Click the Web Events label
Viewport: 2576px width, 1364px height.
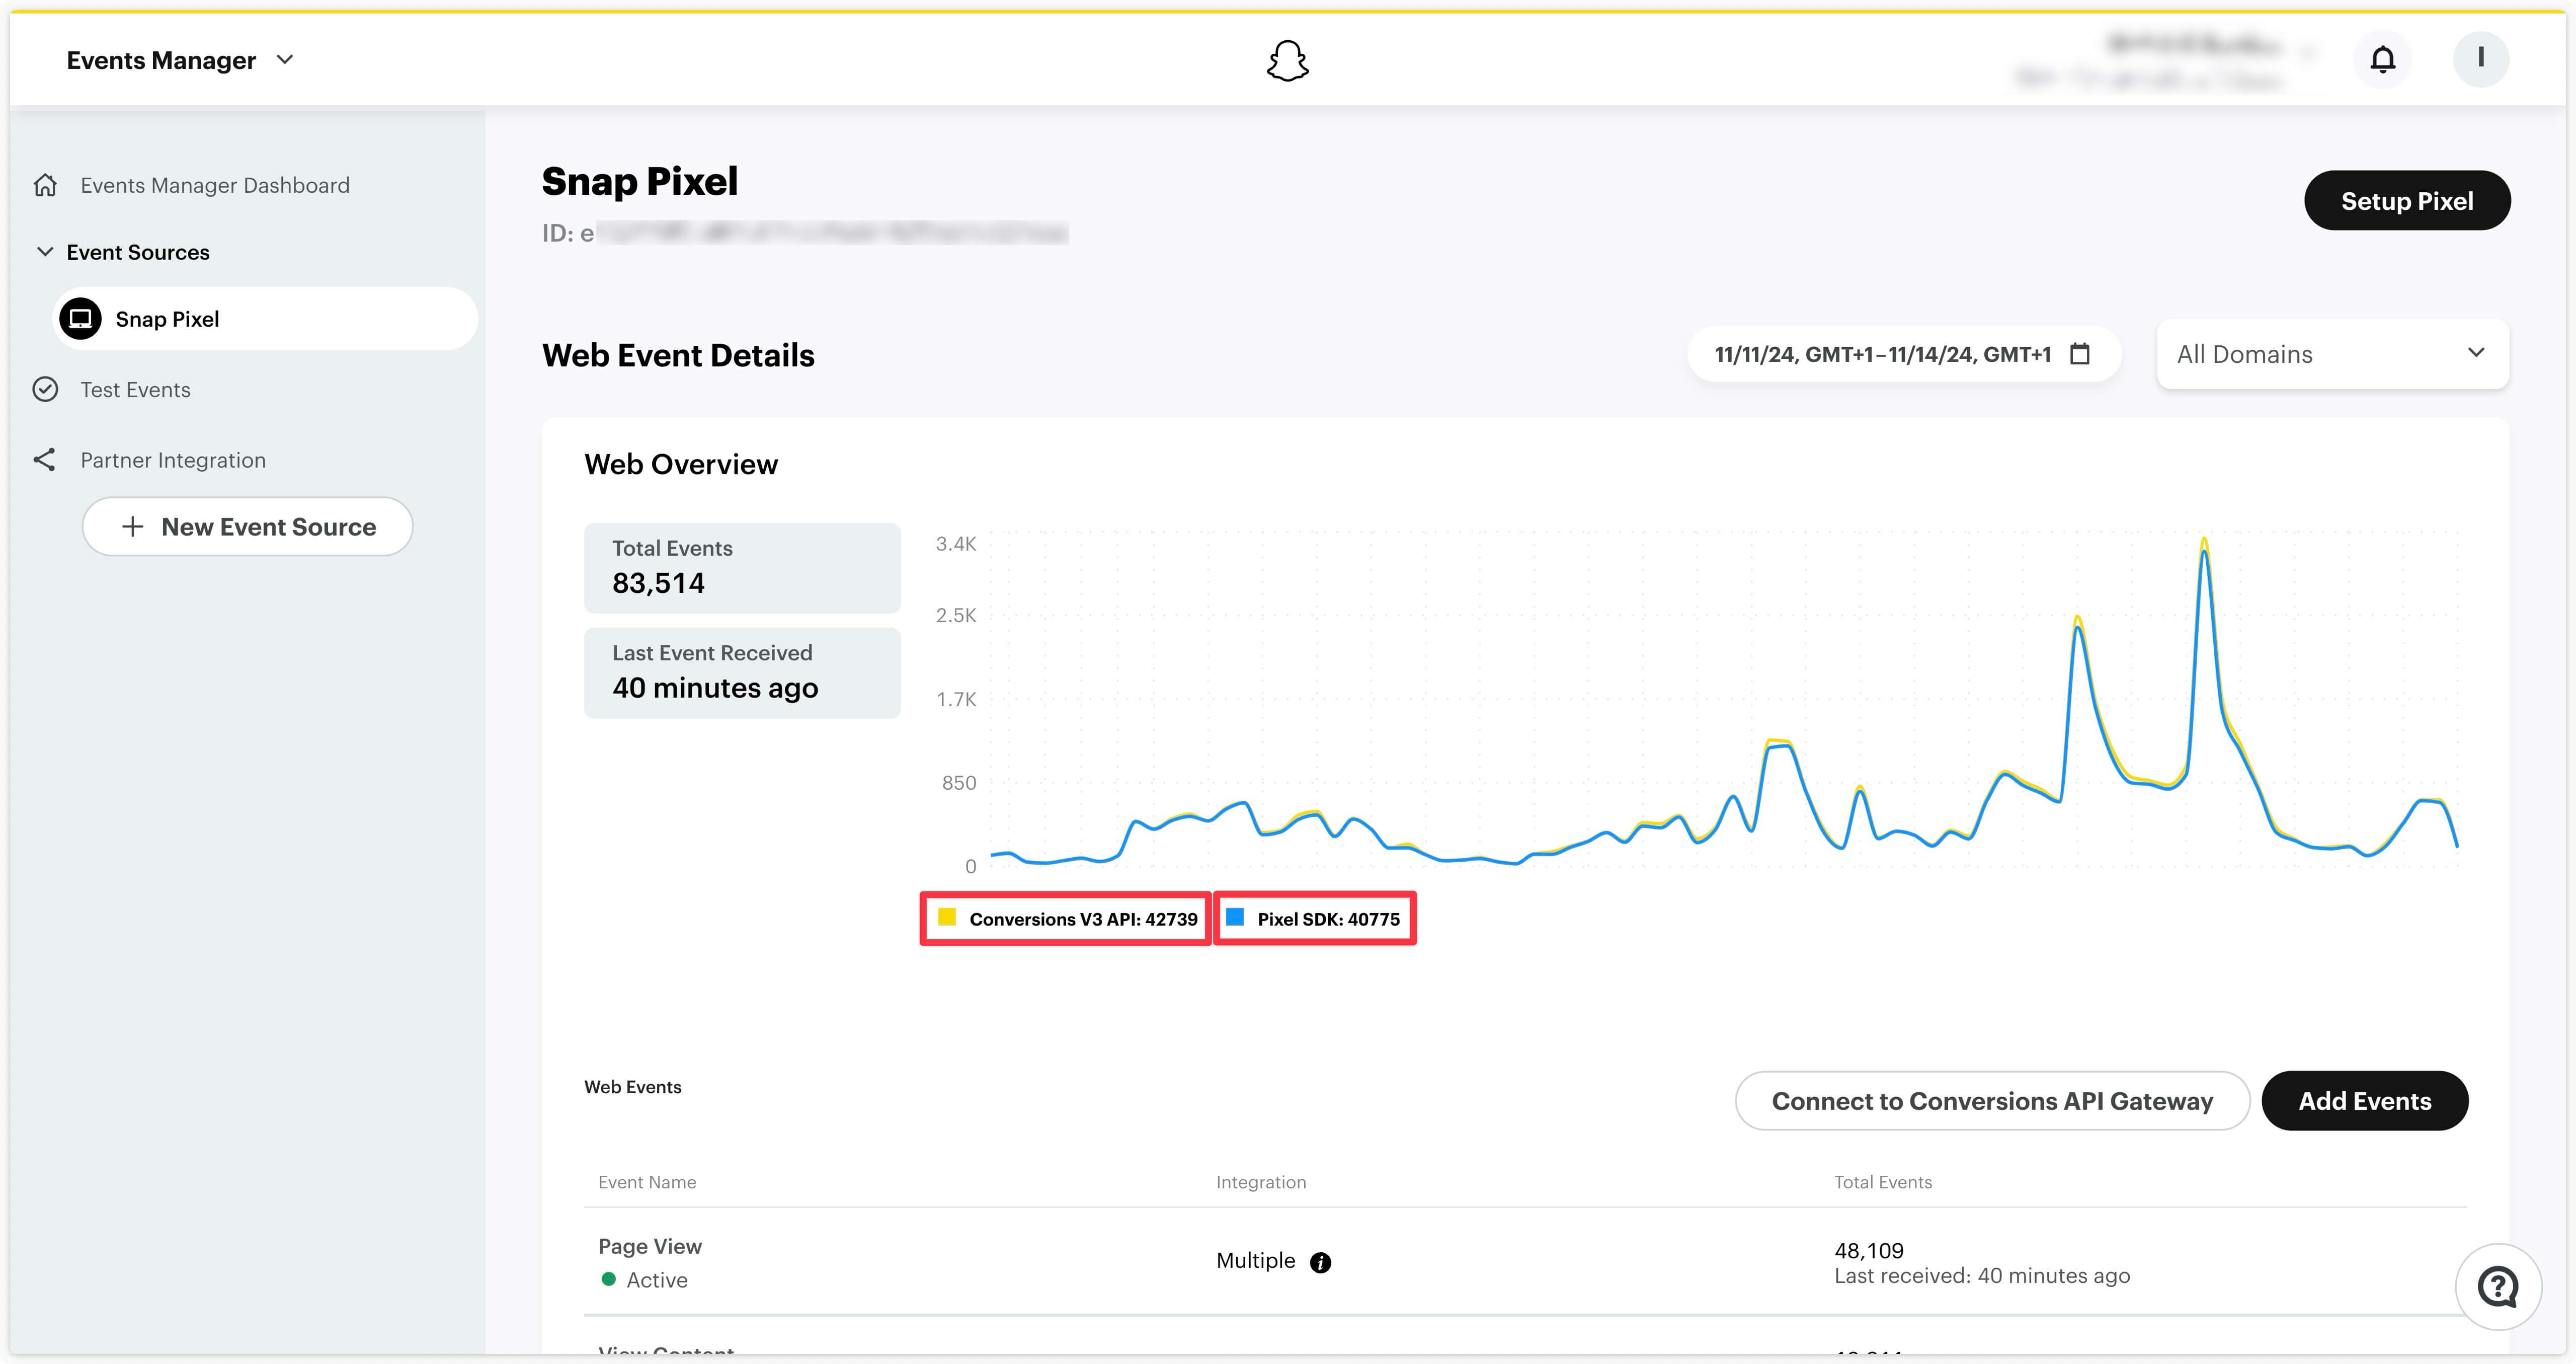pos(632,1087)
